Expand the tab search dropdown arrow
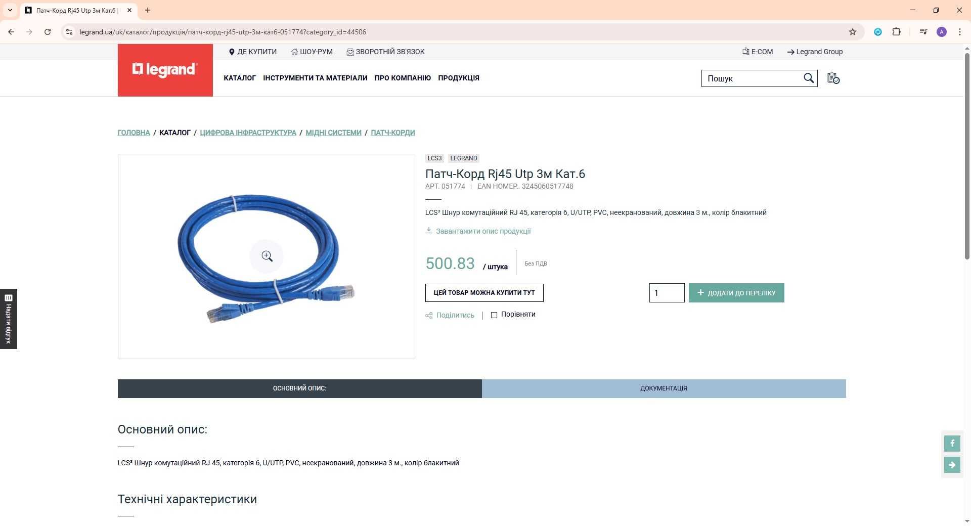The image size is (971, 526). point(10,10)
